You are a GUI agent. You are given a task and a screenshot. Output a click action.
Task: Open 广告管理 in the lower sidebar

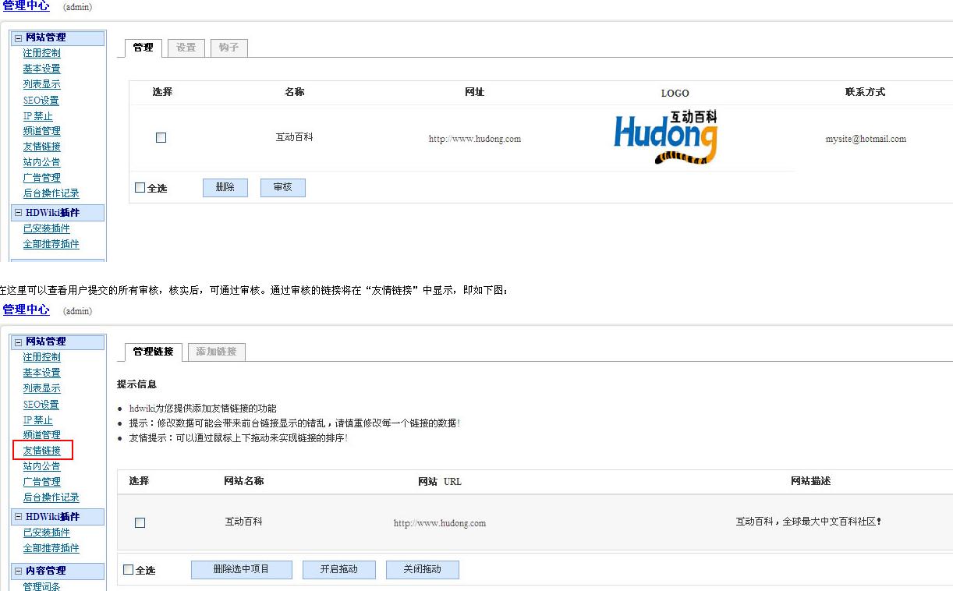coord(41,482)
